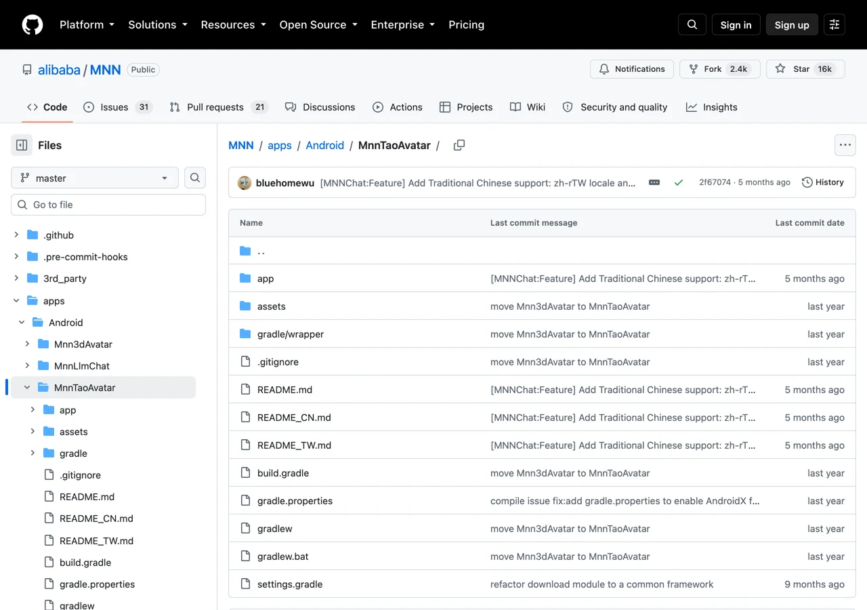
Task: Go to the Pricing page
Action: [x=466, y=24]
